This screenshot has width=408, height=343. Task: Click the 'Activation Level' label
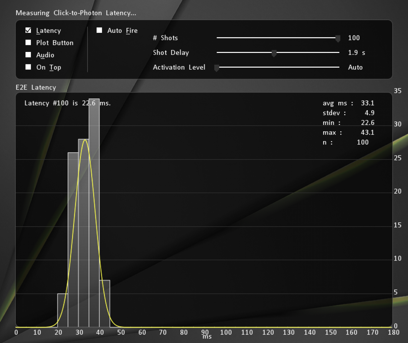point(179,67)
